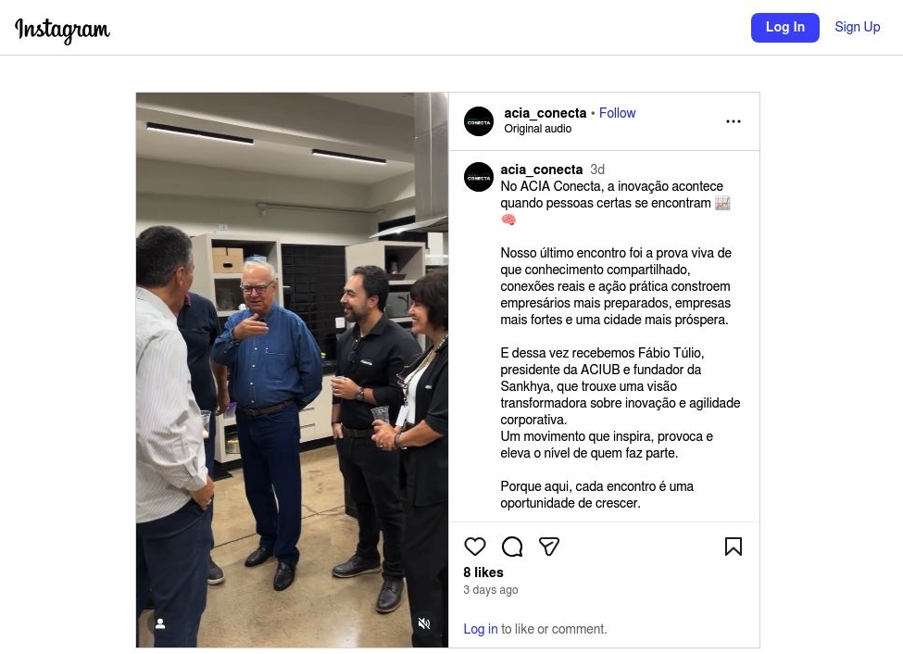Click the acia_conecta avatar beside the caption
The width and height of the screenshot is (903, 654).
point(479,177)
